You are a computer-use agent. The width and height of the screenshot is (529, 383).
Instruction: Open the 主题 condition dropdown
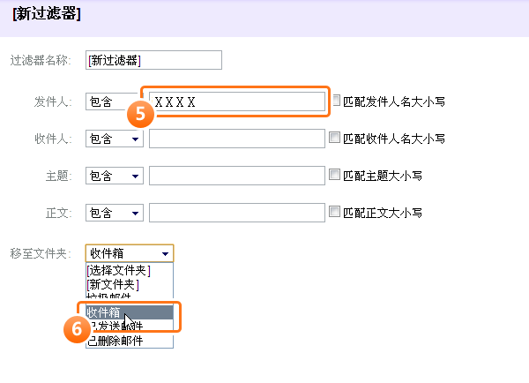coord(115,176)
